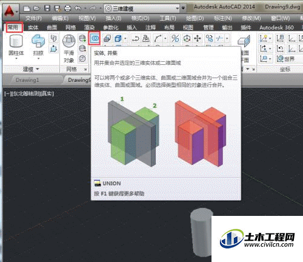This screenshot has height=262, width=303.
Task: Click the percent-style scale icon in ribbon
Action: tap(175, 38)
